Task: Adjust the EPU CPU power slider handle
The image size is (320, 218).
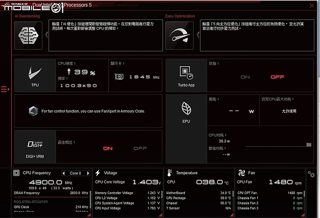Action: pos(309,144)
